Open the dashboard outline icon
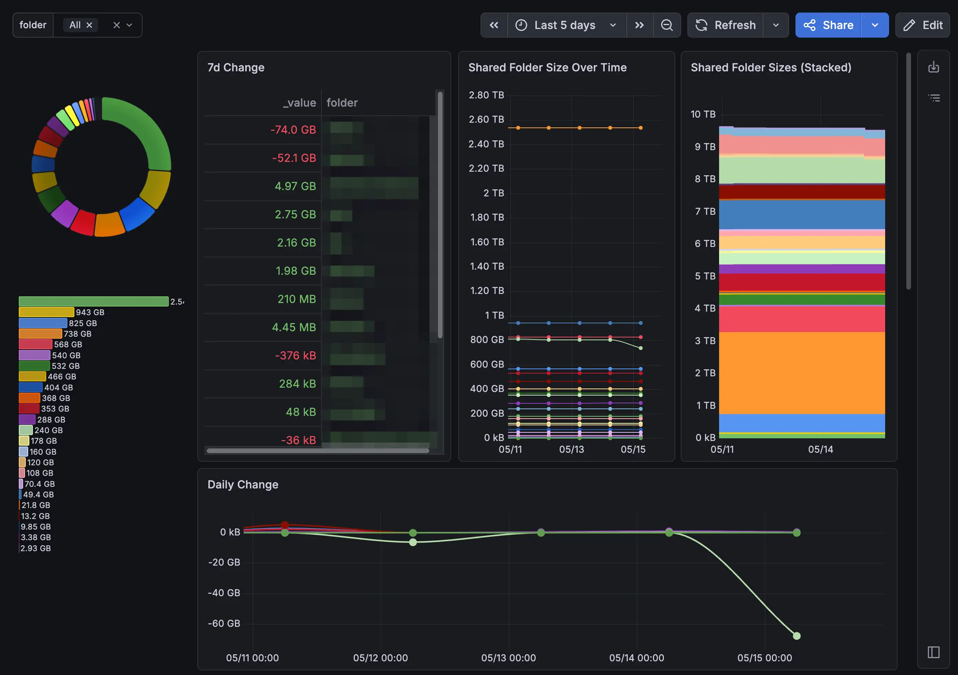This screenshot has width=958, height=675. point(933,98)
